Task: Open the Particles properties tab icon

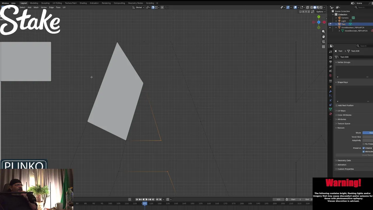Action: [330, 96]
